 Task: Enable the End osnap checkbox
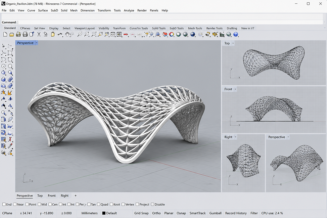[x=4, y=205]
